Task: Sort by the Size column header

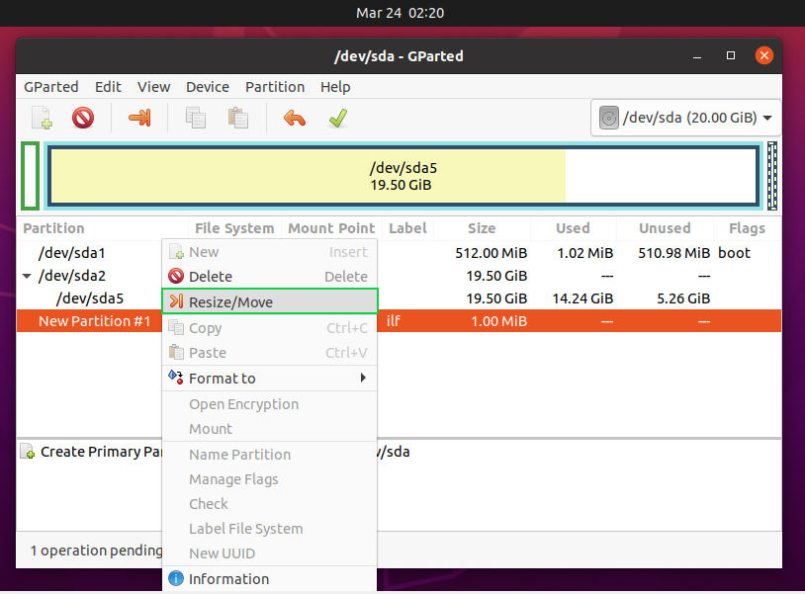Action: pyautogui.click(x=482, y=228)
